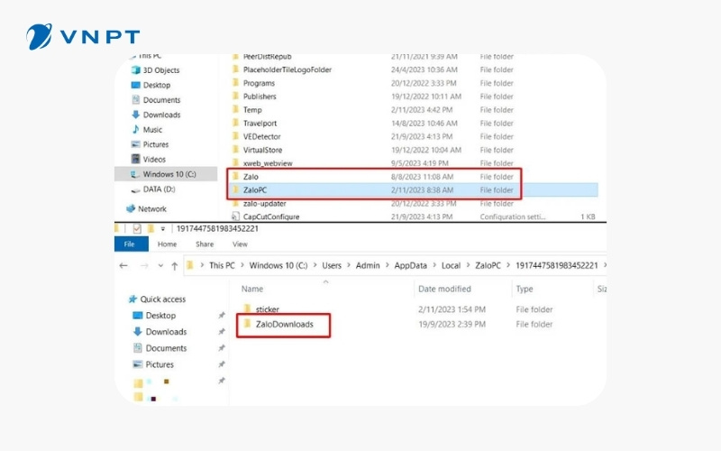Click the Up one level arrow
The image size is (721, 451).
(x=174, y=266)
